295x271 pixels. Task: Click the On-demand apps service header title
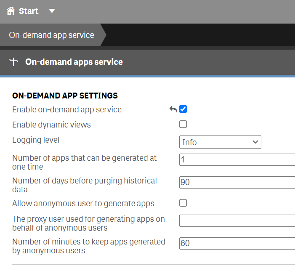(x=74, y=62)
